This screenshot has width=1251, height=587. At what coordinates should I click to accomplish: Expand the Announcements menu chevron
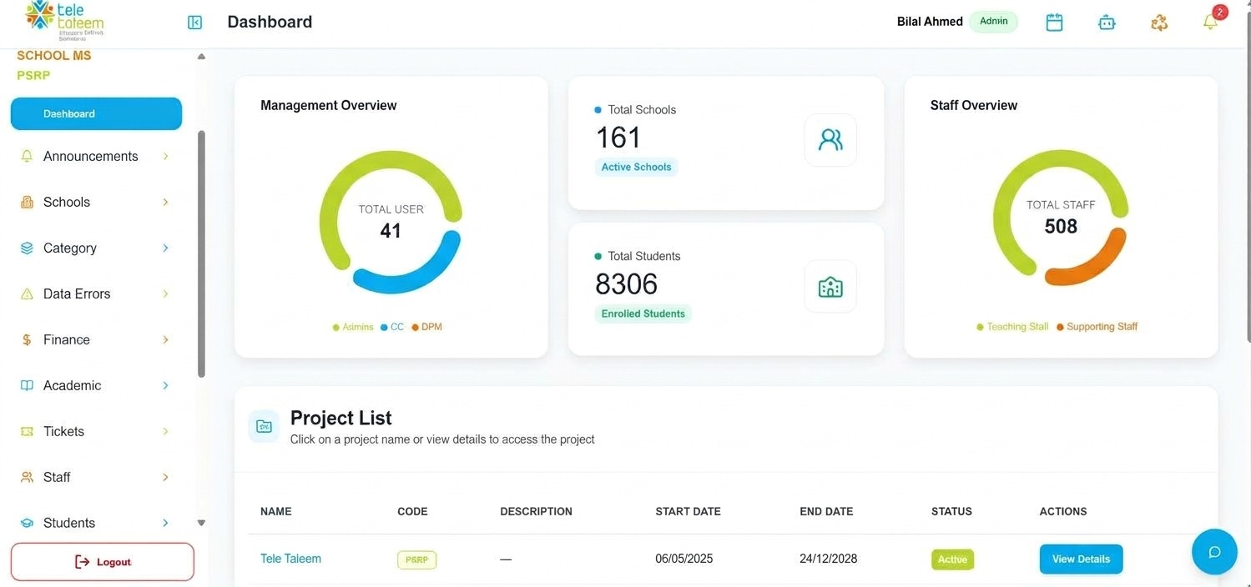pyautogui.click(x=165, y=156)
